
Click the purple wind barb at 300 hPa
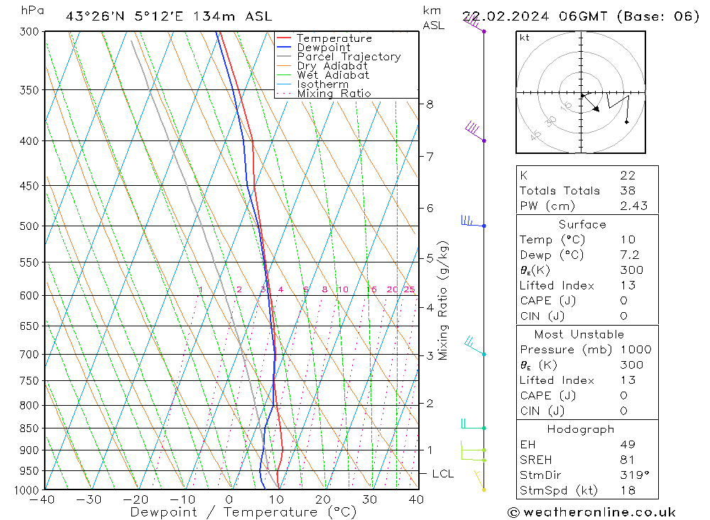(474, 23)
